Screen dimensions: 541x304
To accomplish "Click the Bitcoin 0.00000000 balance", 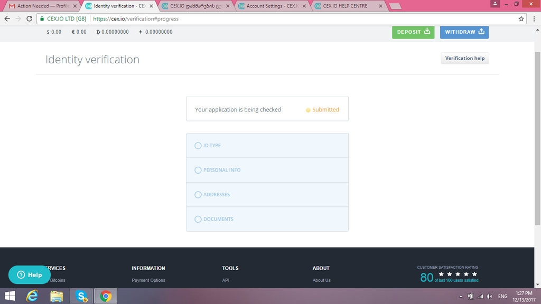I will (113, 32).
